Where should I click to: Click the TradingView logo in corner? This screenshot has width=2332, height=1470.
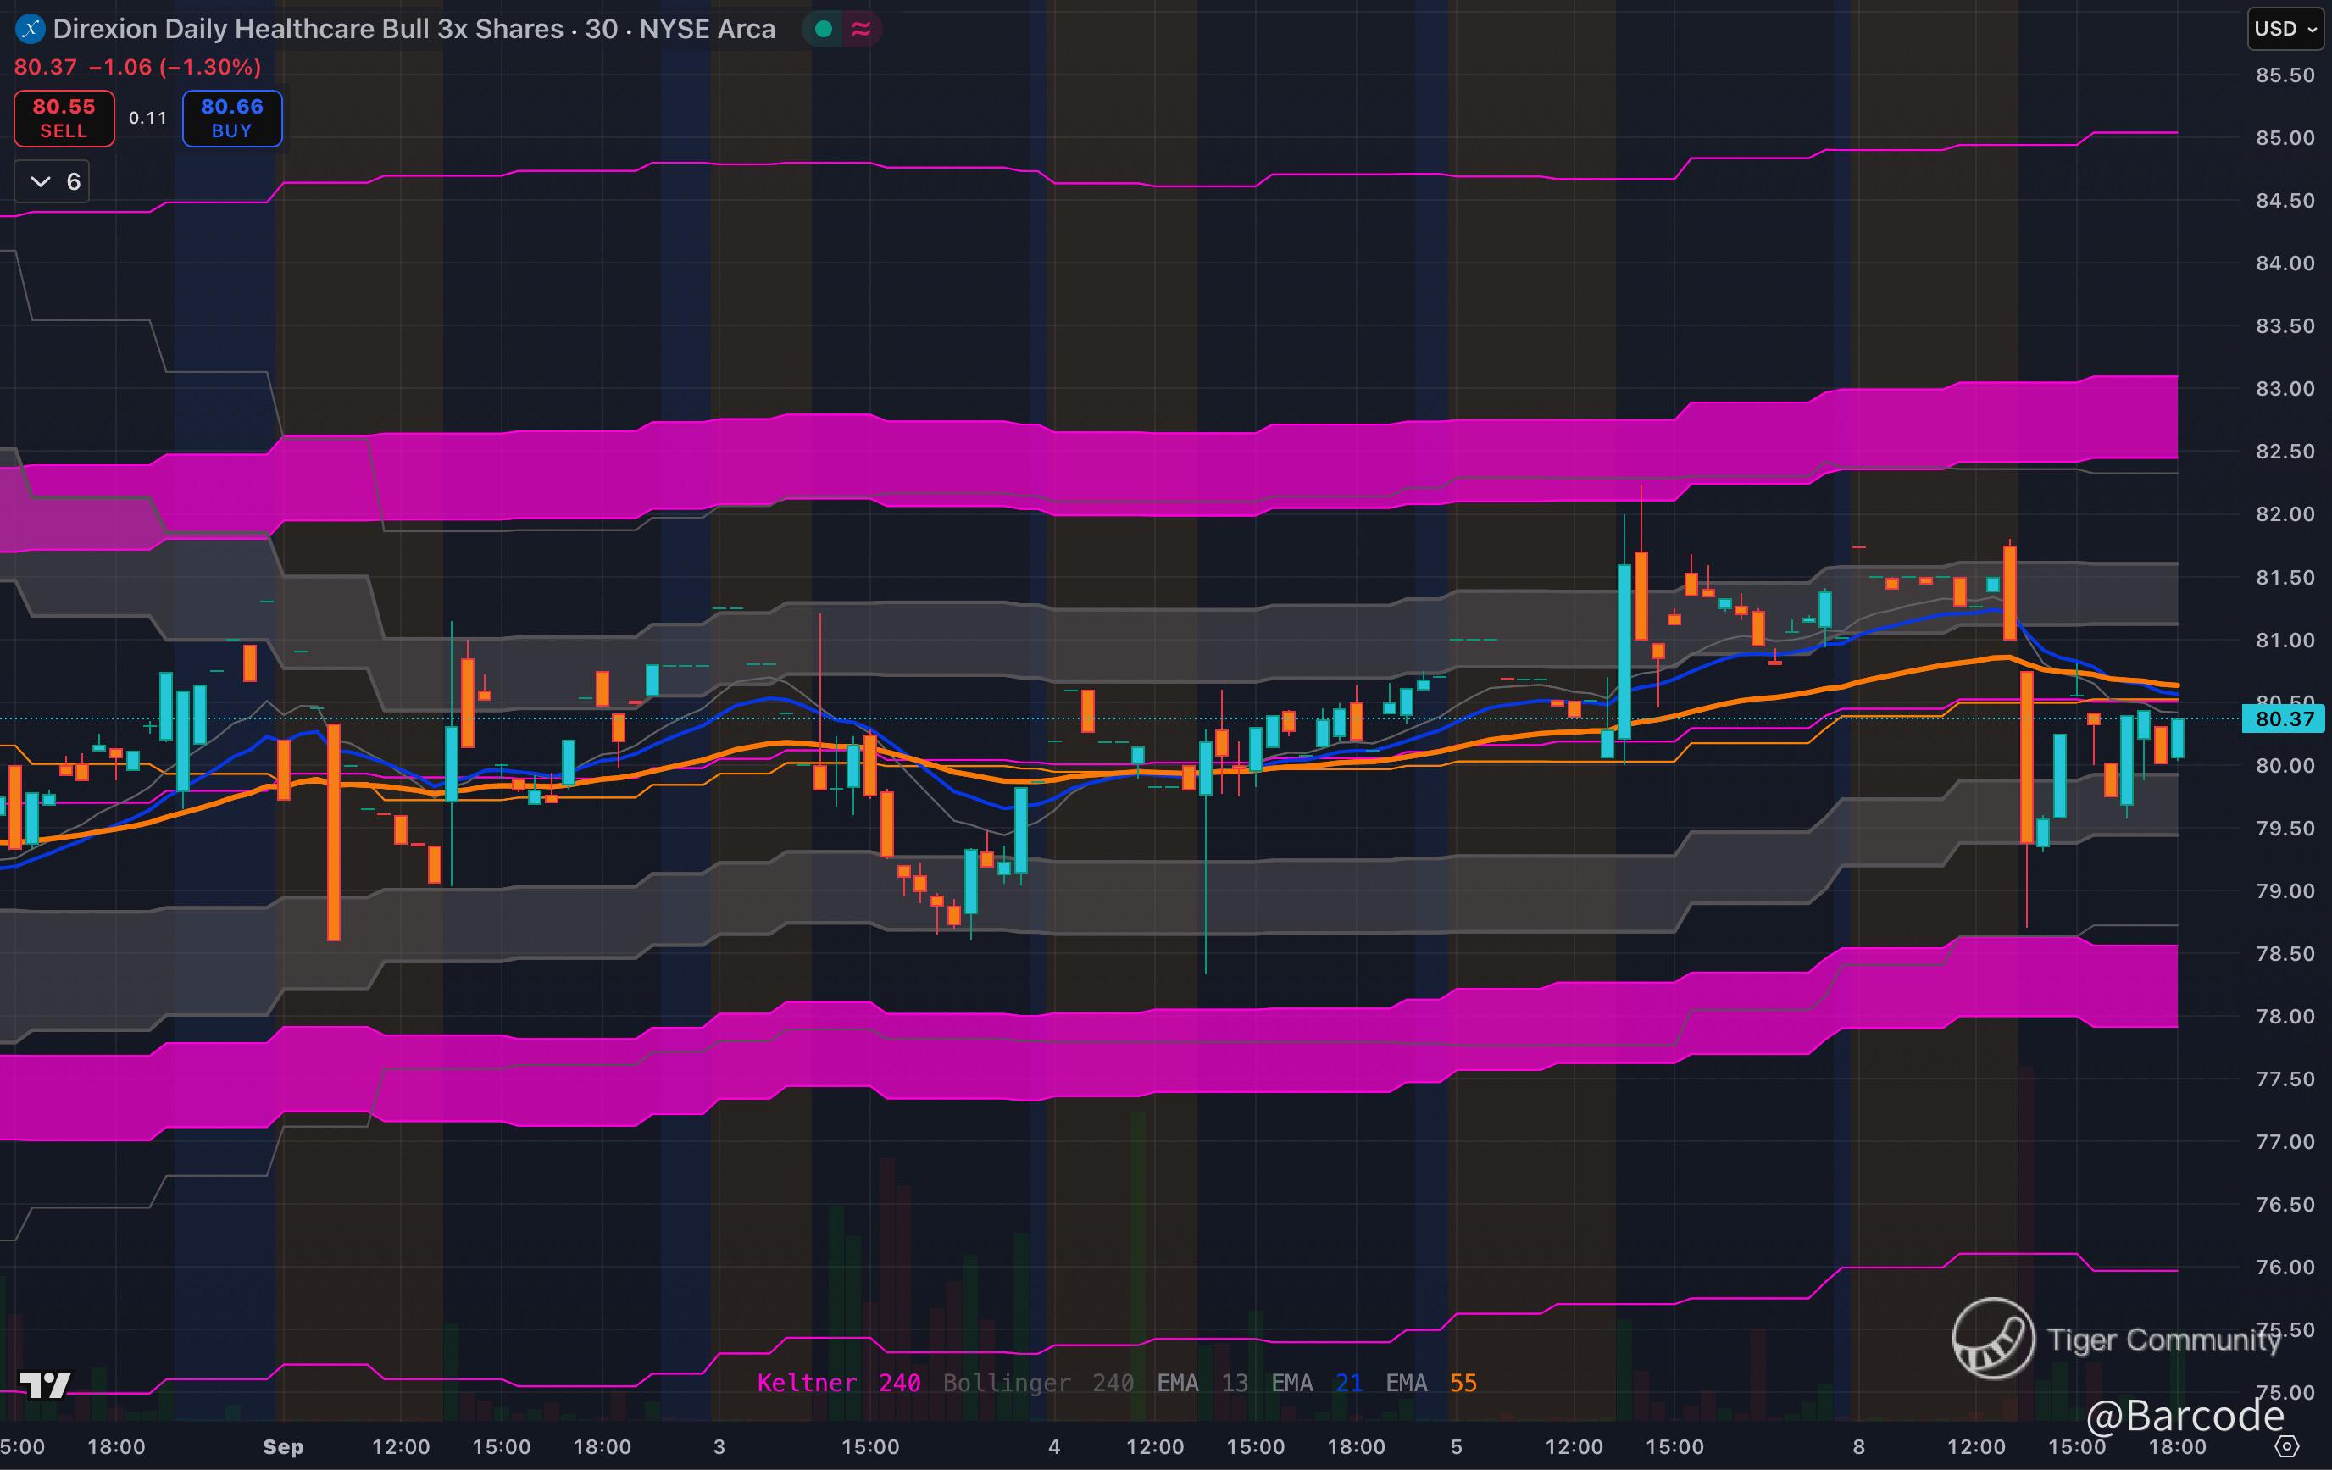[45, 1384]
